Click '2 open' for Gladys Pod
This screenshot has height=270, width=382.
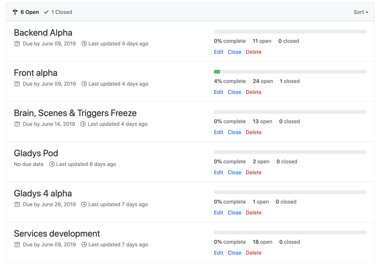tap(261, 162)
